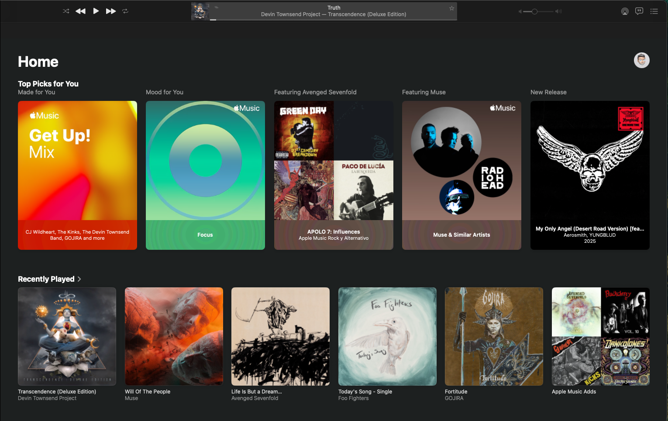Open Apple Music Adds playlist cover
This screenshot has height=421, width=668.
point(601,336)
